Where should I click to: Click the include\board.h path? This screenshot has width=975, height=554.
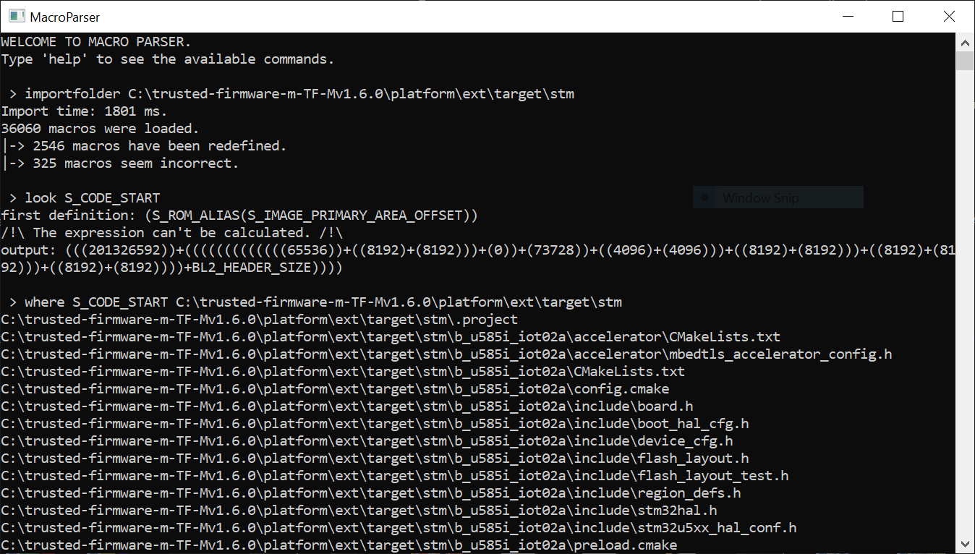click(347, 406)
